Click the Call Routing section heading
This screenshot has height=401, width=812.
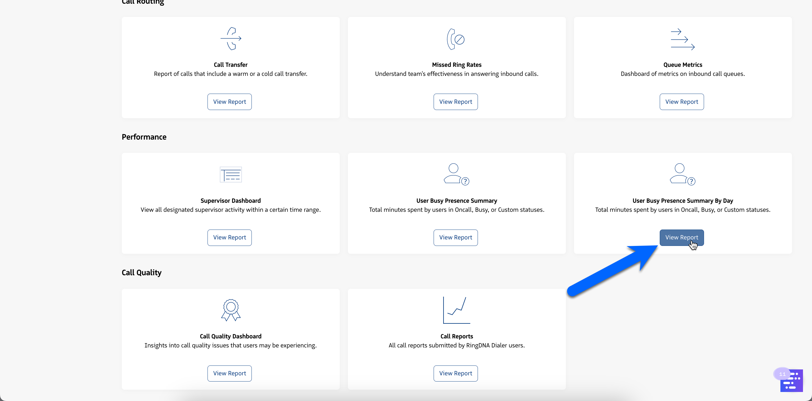point(143,2)
